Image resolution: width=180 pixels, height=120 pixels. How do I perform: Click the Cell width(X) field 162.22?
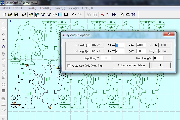click(x=97, y=45)
